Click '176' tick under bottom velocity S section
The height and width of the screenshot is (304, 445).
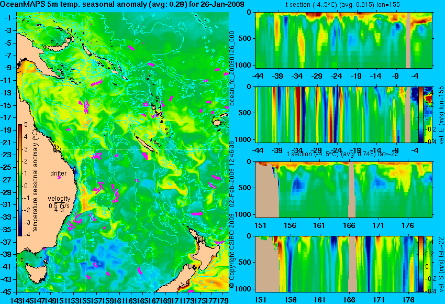click(408, 300)
